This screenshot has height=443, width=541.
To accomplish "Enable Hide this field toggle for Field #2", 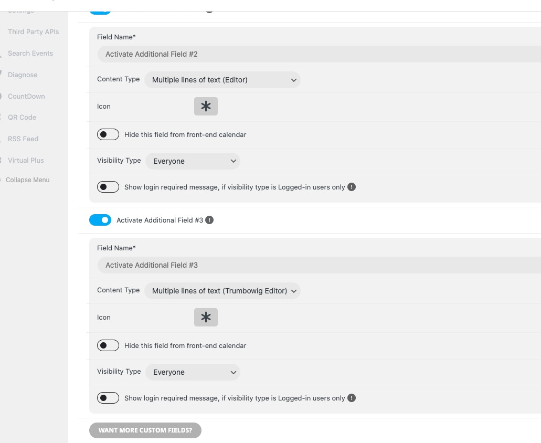I will pos(108,134).
